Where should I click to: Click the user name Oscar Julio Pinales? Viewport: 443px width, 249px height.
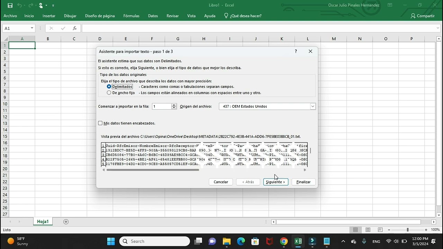pos(354,5)
